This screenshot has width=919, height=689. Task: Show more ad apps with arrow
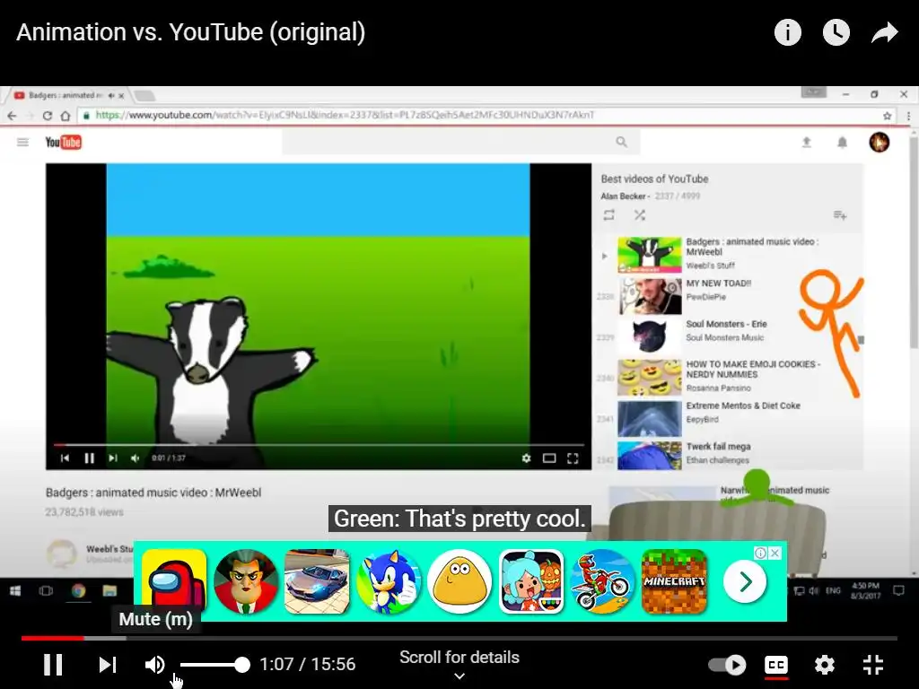745,581
